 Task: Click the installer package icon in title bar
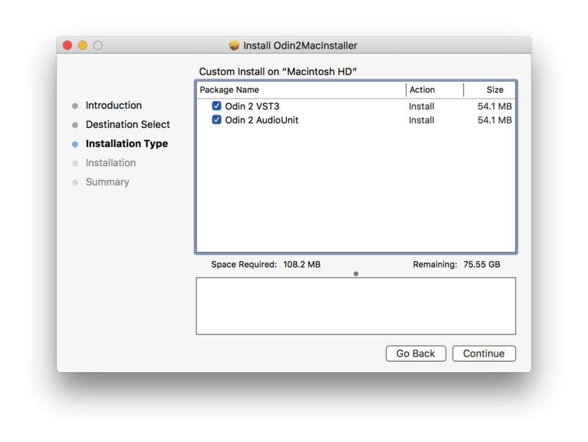coord(234,46)
